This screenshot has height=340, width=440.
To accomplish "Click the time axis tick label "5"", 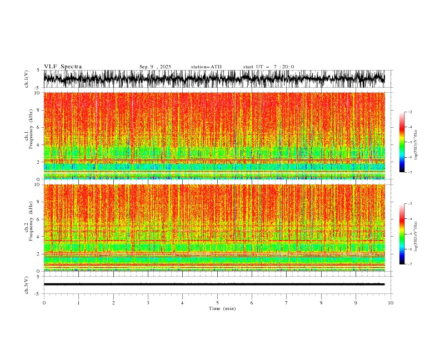I will (x=217, y=303).
